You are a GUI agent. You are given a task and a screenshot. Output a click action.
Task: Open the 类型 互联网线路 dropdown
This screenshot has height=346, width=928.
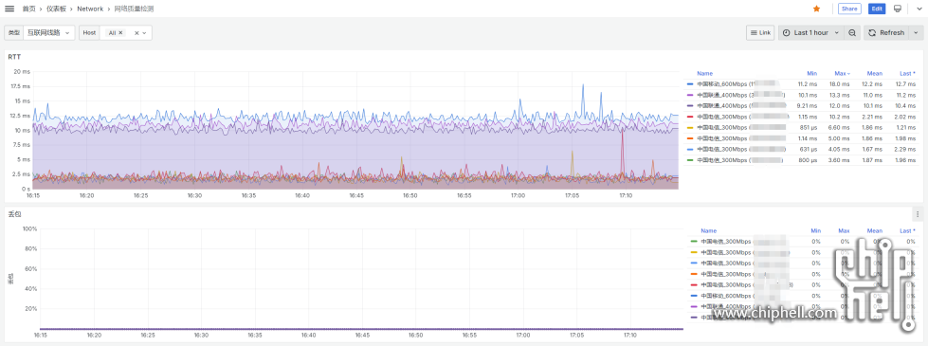pyautogui.click(x=48, y=33)
